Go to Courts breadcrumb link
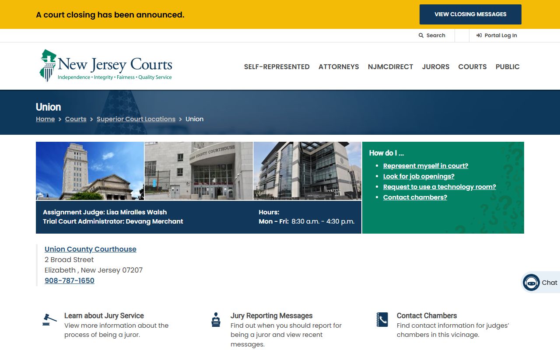 (76, 119)
